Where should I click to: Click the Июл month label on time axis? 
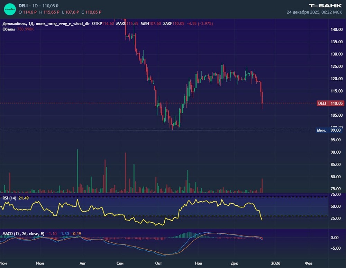pyautogui.click(x=40, y=263)
